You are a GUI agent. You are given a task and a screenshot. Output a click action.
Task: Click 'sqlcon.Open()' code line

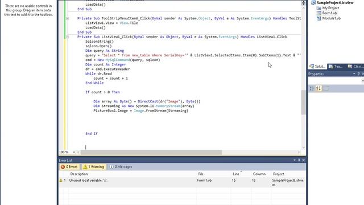pos(98,46)
